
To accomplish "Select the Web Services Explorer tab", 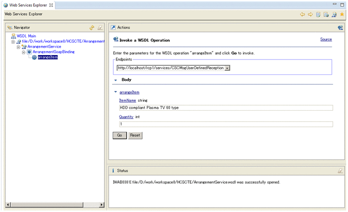I will (x=28, y=4).
